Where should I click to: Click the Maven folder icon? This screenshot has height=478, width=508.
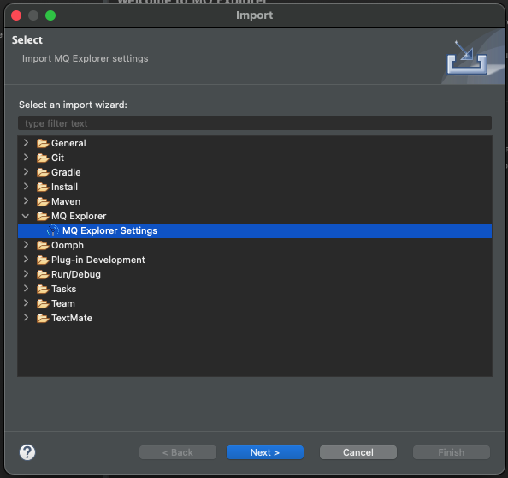43,201
